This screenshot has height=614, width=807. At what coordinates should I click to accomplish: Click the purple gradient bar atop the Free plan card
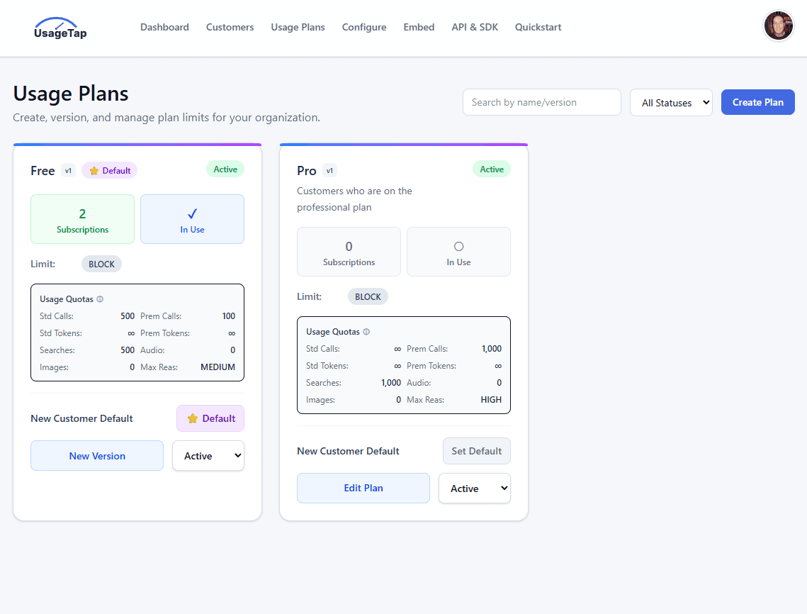tap(137, 144)
